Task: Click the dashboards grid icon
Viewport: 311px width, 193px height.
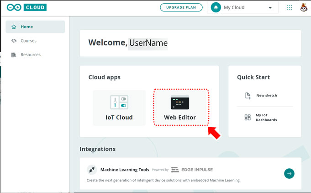Action: (248, 118)
